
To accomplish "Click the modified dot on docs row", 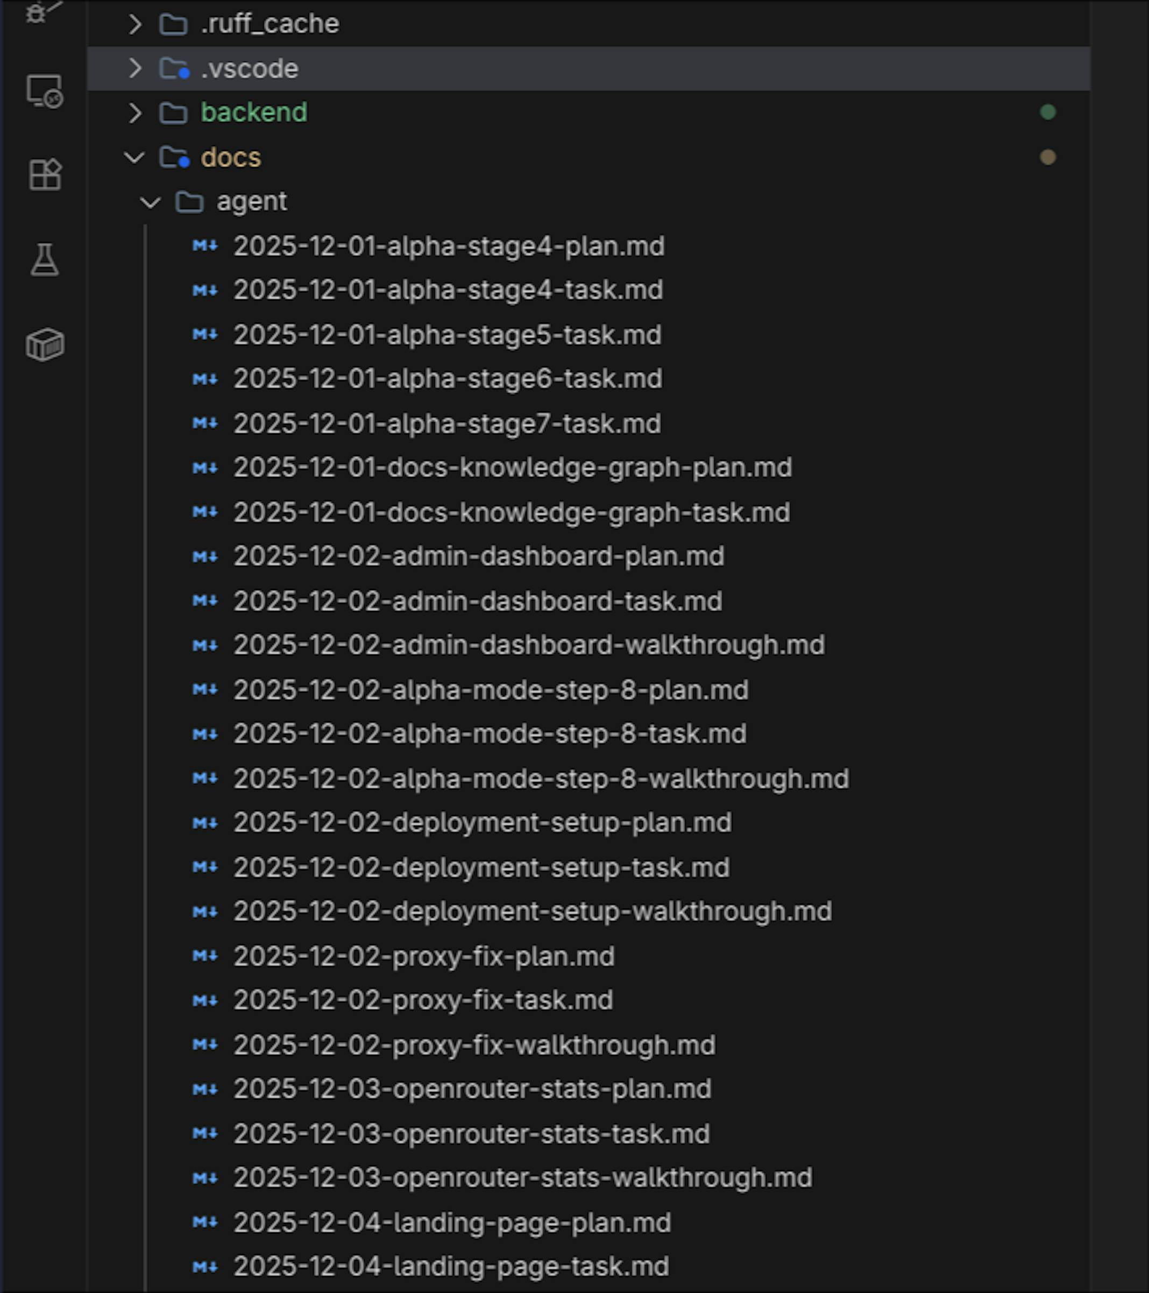I will (1048, 157).
